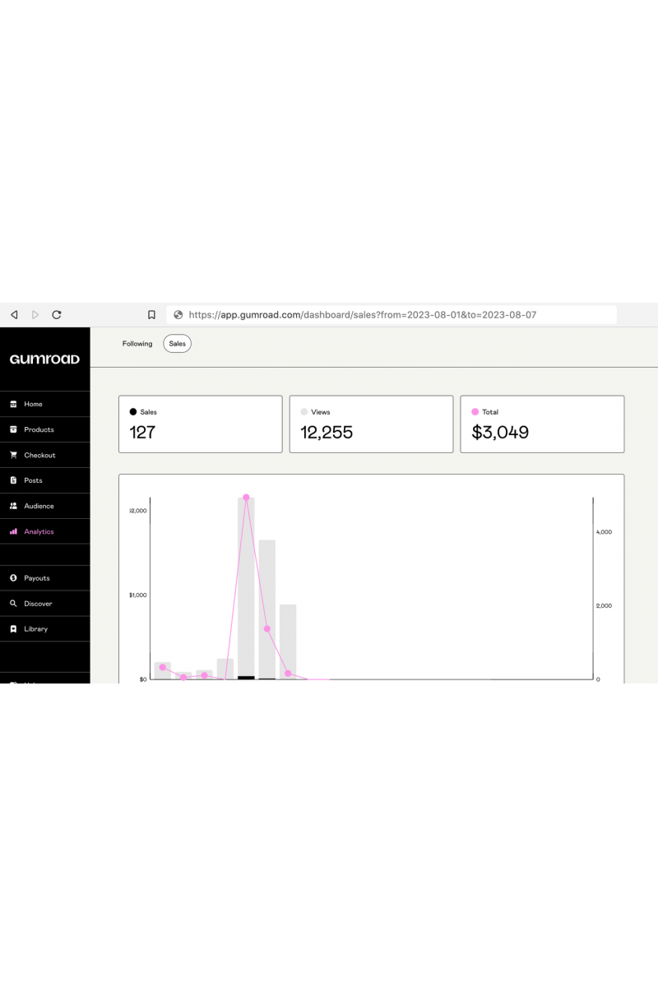The width and height of the screenshot is (658, 987).
Task: Click the Posts document icon
Action: point(13,480)
